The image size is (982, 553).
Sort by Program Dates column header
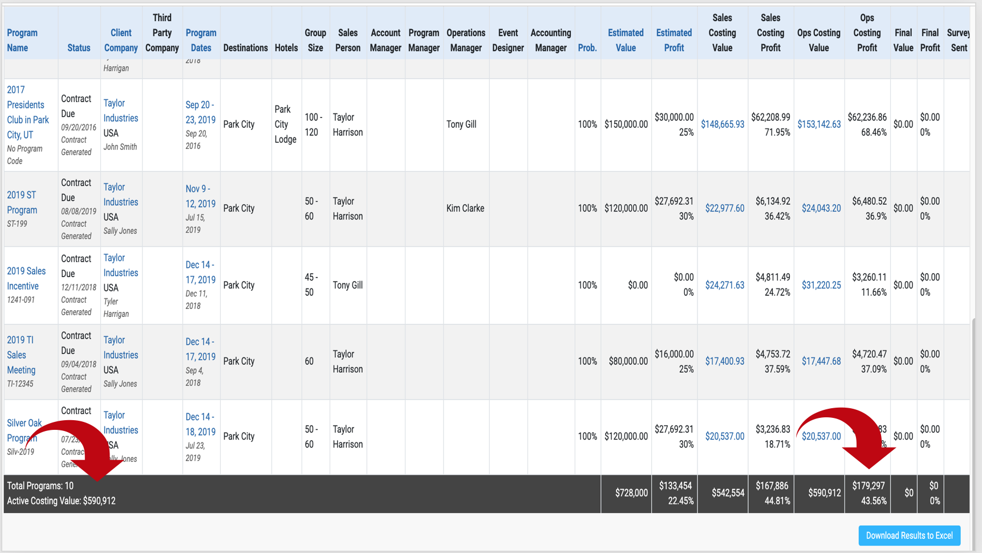[x=201, y=40]
